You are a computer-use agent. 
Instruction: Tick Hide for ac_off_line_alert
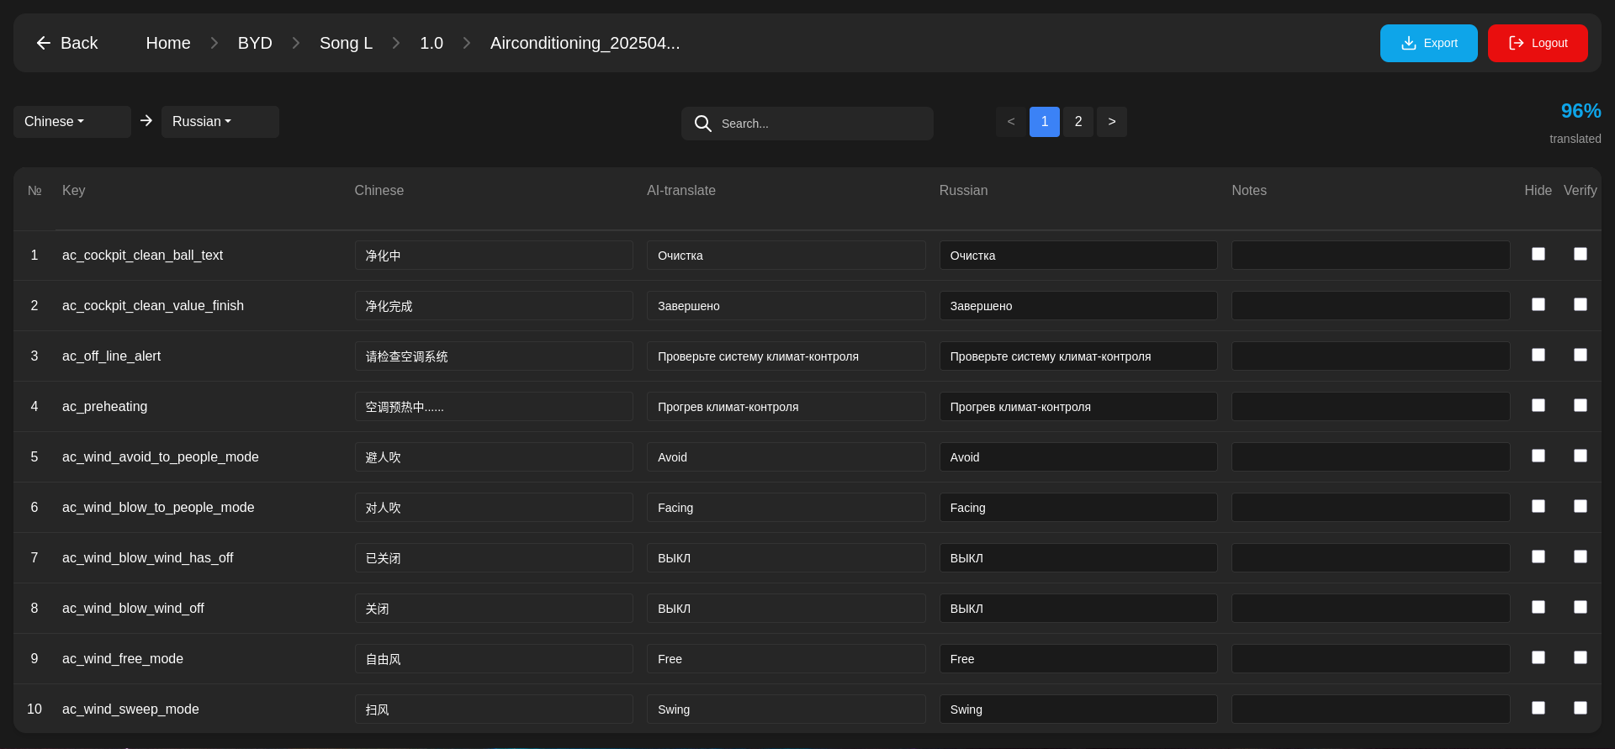1538,355
